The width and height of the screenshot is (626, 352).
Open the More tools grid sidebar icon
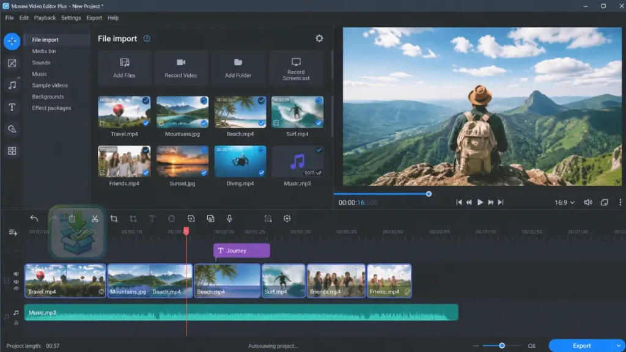click(x=12, y=151)
